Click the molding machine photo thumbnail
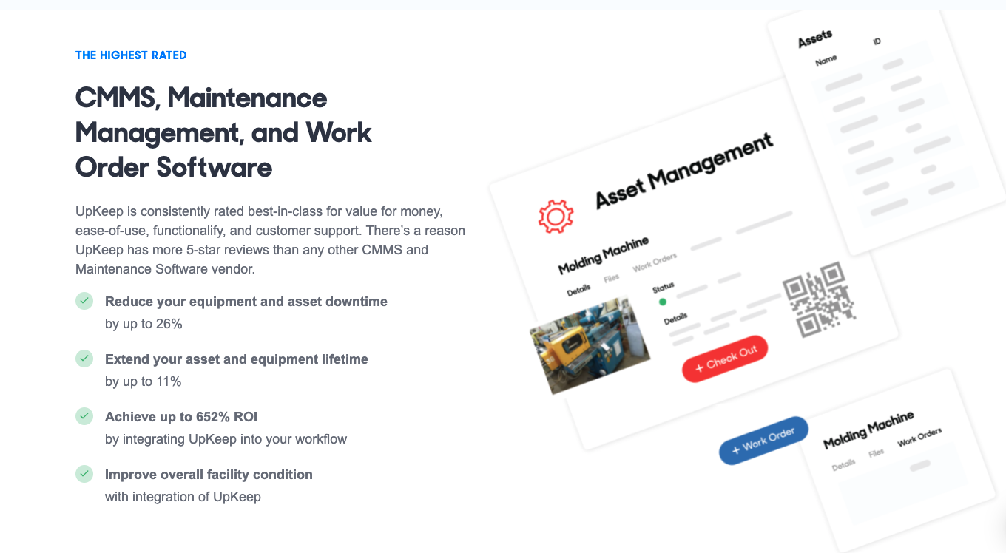The width and height of the screenshot is (1006, 553). click(590, 345)
